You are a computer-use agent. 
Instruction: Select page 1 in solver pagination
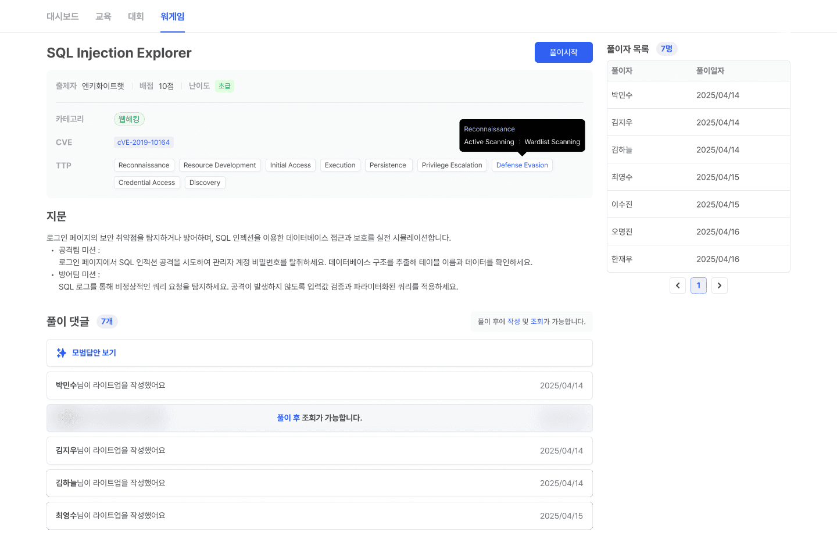point(699,285)
